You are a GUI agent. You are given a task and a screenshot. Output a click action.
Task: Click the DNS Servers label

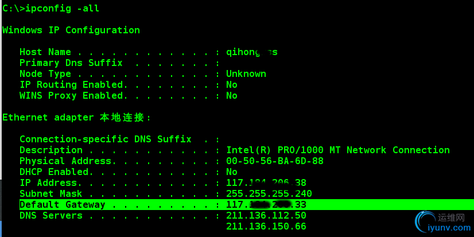(x=50, y=215)
